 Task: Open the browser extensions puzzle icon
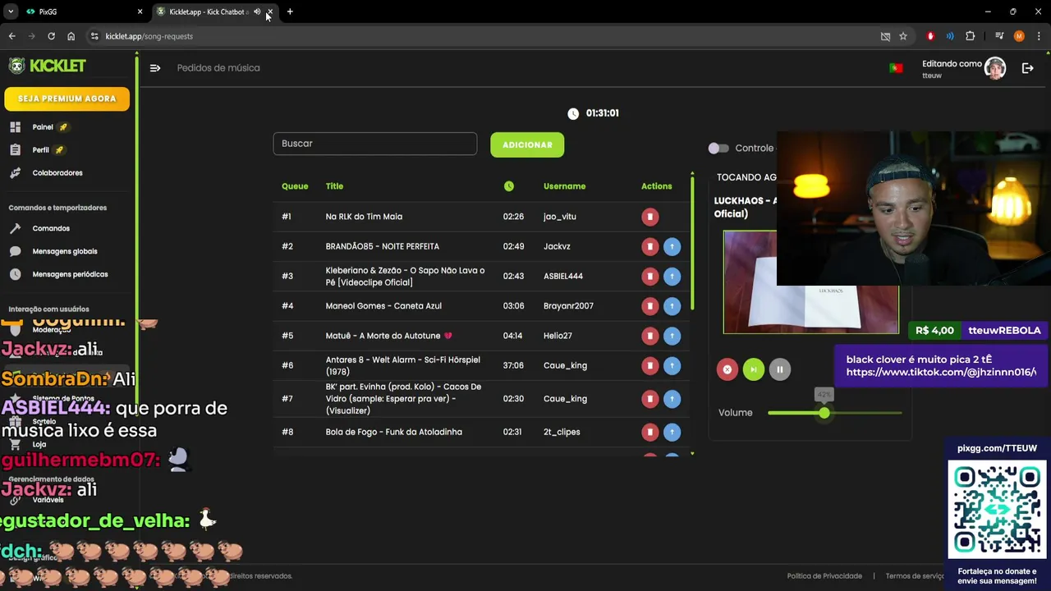(x=971, y=36)
